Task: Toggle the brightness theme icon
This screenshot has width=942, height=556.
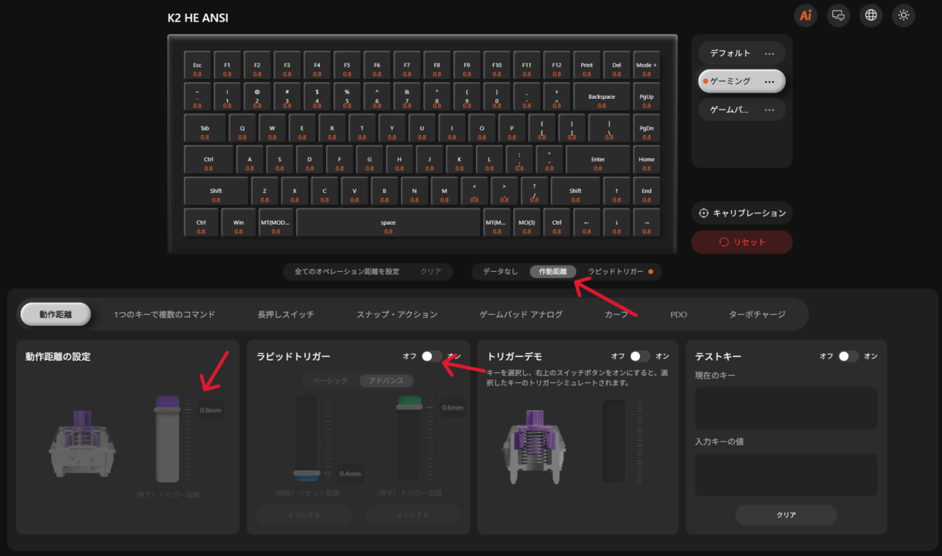Action: [x=903, y=15]
